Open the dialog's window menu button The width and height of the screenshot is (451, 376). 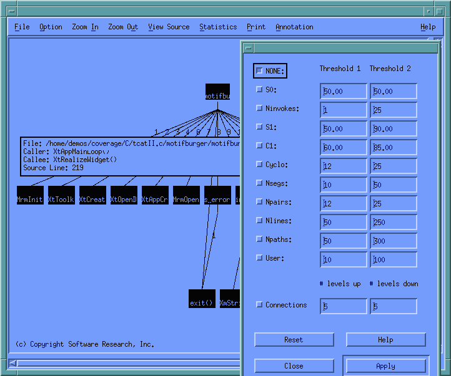tap(248, 48)
